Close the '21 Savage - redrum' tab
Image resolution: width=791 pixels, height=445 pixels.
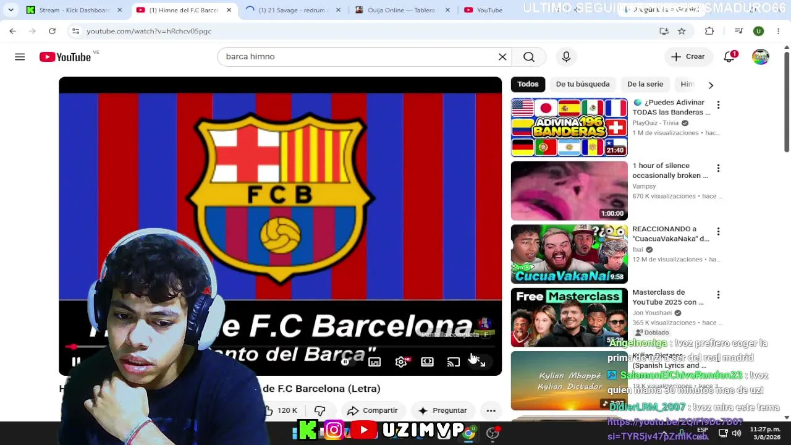[x=338, y=10]
